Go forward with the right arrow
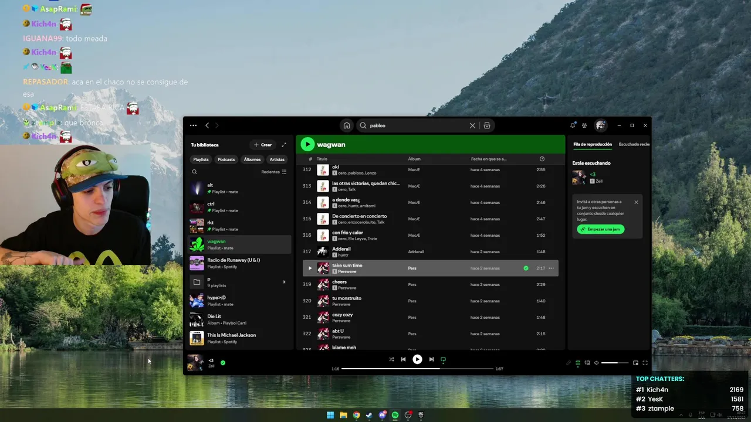This screenshot has width=751, height=422. click(x=217, y=125)
